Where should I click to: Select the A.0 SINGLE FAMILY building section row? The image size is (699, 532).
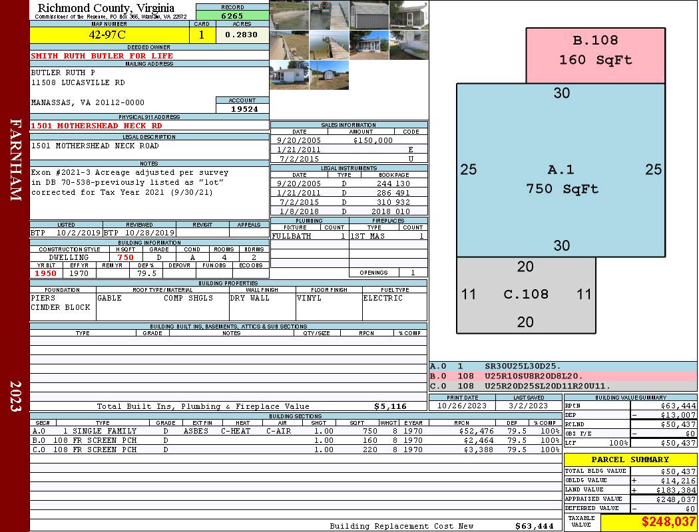click(x=296, y=431)
